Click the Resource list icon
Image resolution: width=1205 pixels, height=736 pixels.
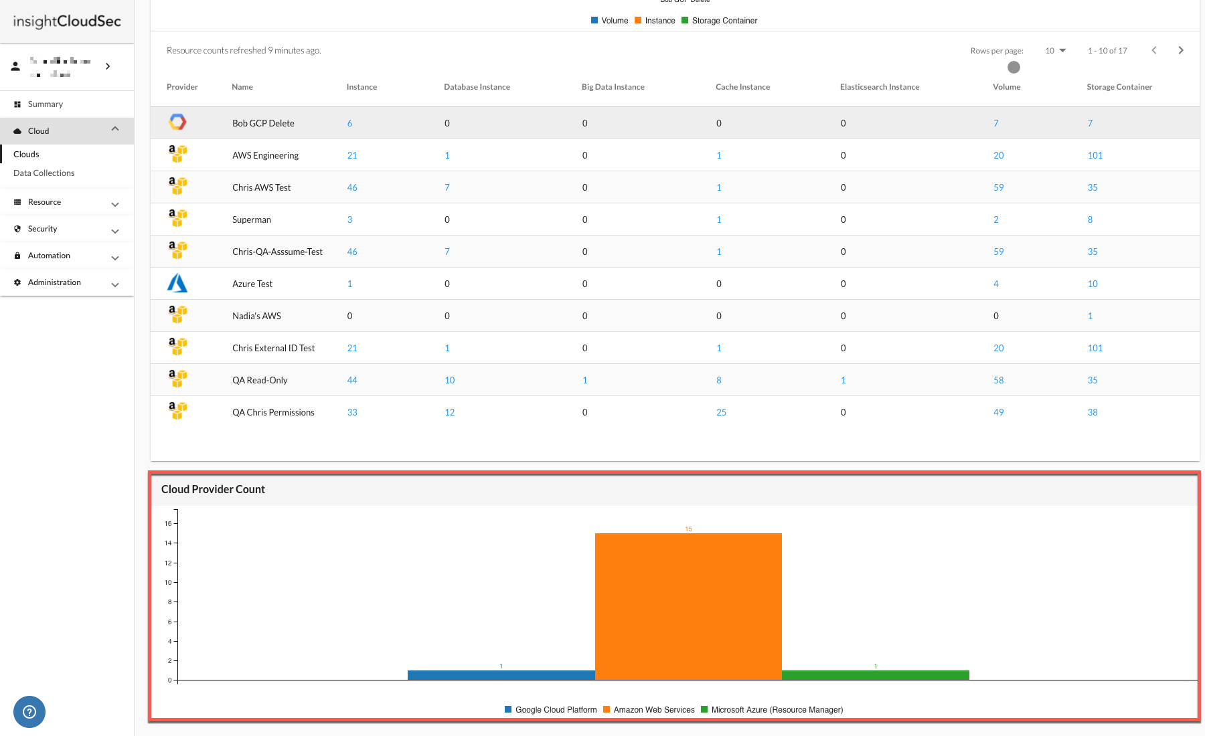click(17, 202)
